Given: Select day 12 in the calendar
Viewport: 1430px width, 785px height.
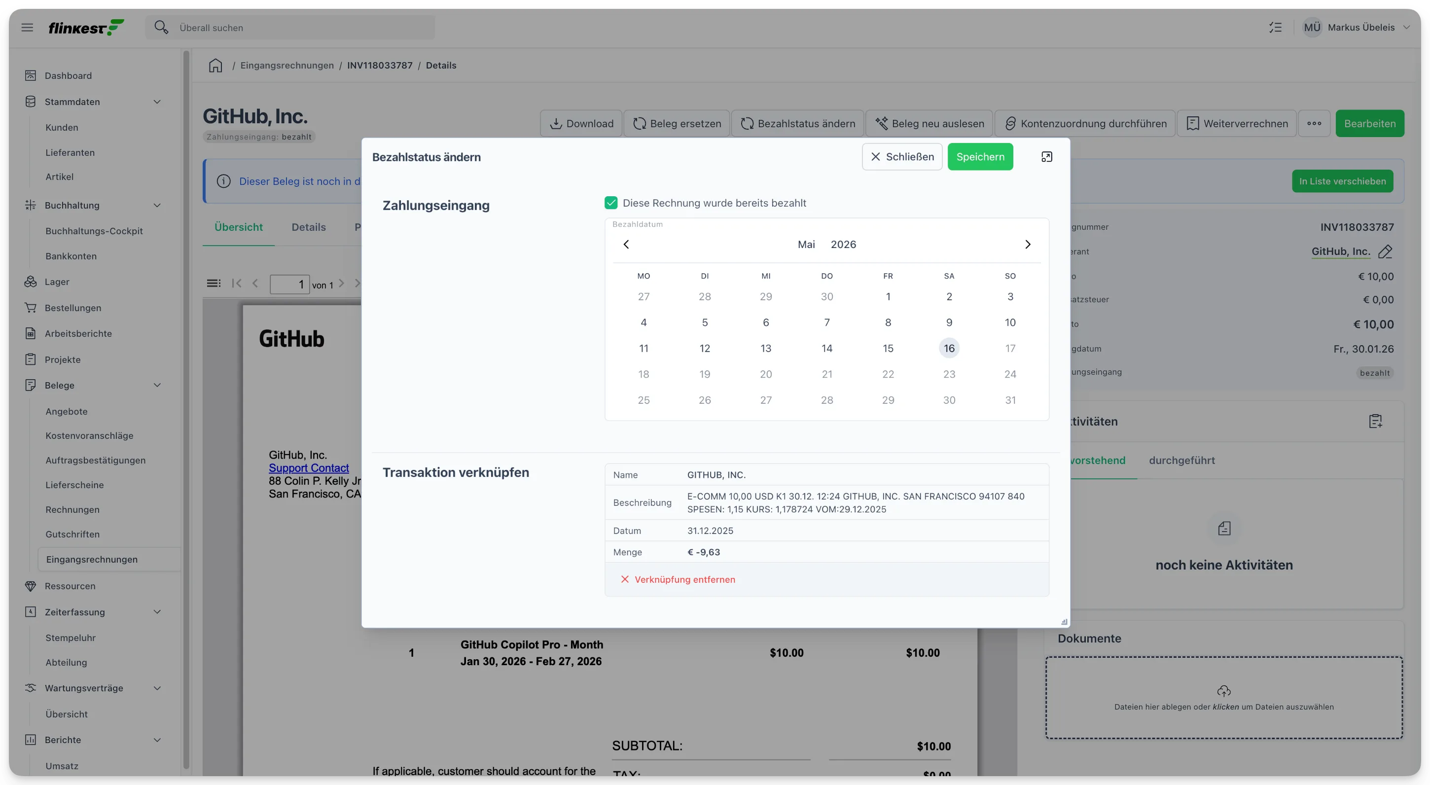Looking at the screenshot, I should pos(705,348).
